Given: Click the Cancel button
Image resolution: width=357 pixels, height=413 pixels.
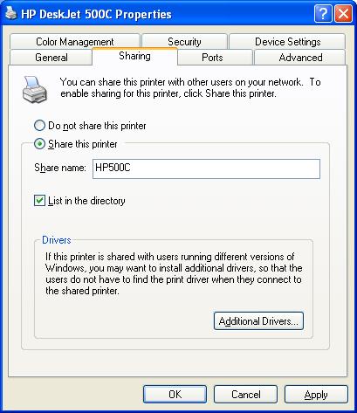Looking at the screenshot, I should tap(245, 395).
